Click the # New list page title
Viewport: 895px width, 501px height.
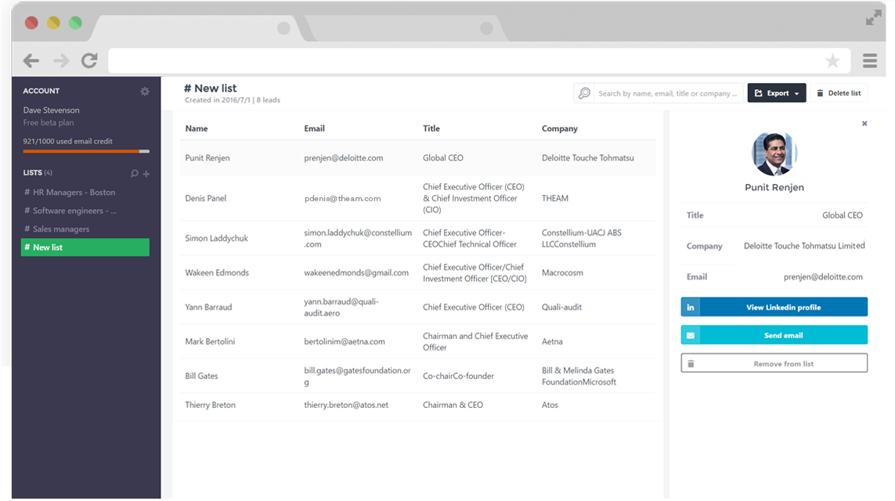tap(210, 88)
